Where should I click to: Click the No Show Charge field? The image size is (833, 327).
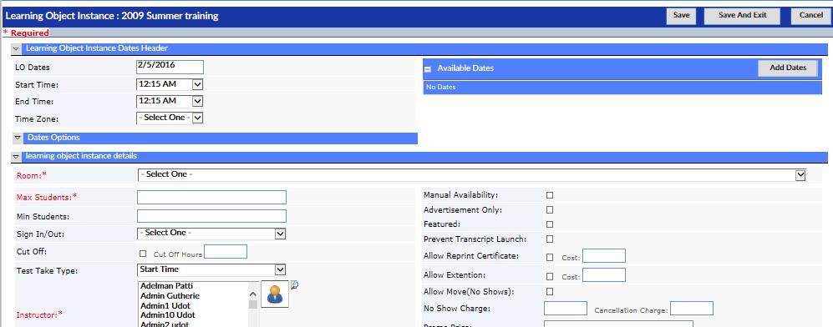point(566,309)
